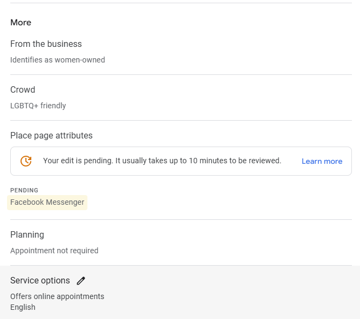This screenshot has width=360, height=319.
Task: Select the pending Facebook Messenger chip
Action: [x=47, y=203]
